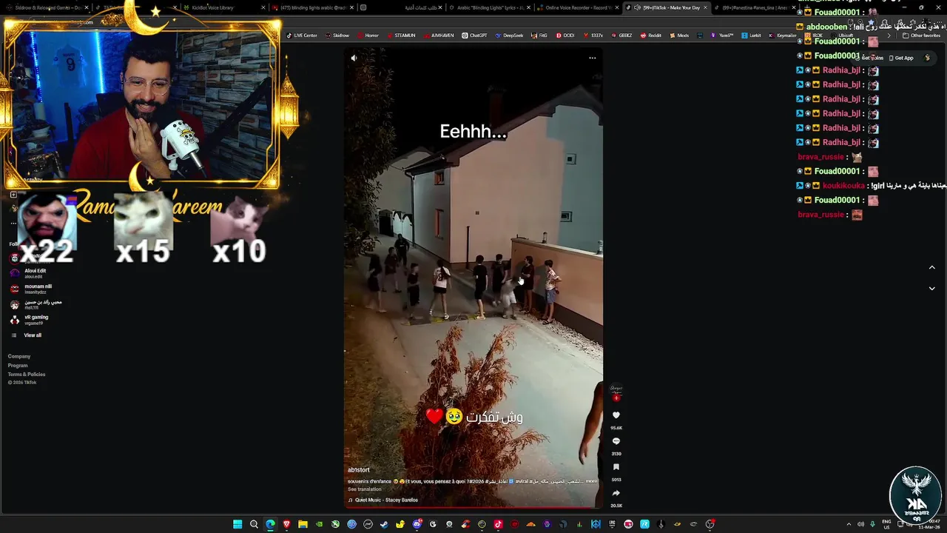Expand the video caption with 'more'
947x533 pixels.
[x=591, y=481]
